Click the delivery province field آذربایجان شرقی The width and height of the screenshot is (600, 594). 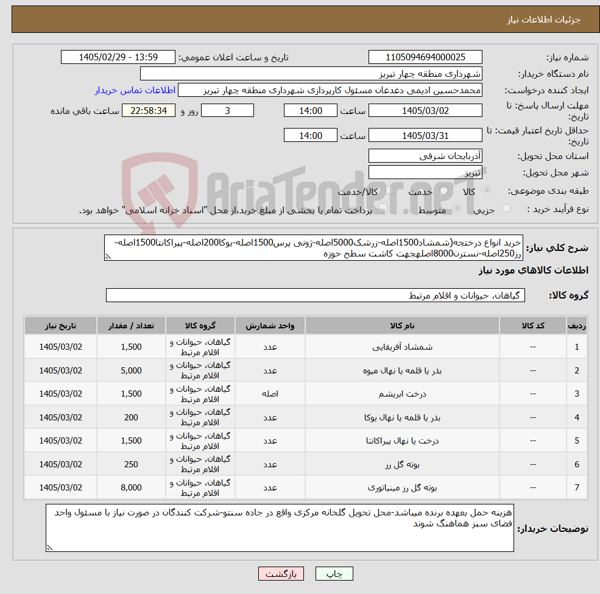(425, 156)
